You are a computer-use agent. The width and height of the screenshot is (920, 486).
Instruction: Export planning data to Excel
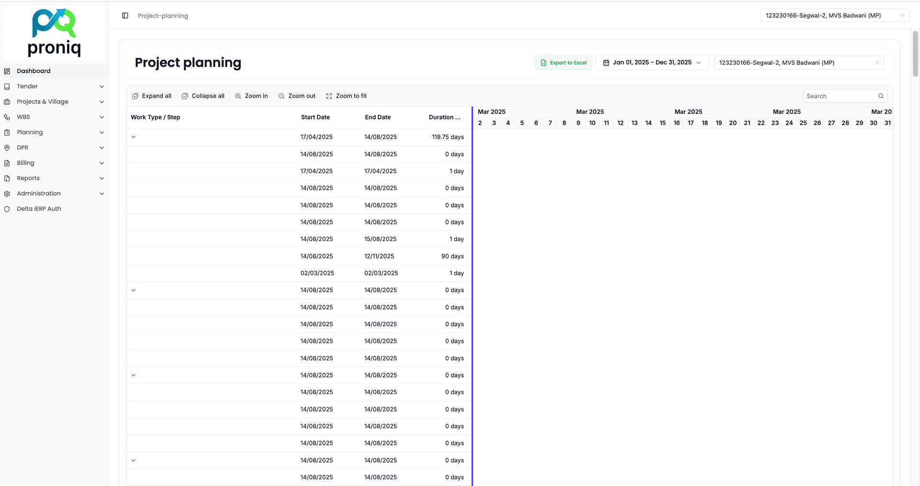563,63
